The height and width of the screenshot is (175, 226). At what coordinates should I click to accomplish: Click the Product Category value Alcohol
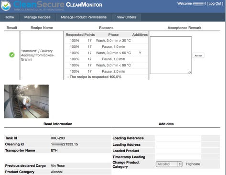[x=56, y=172]
